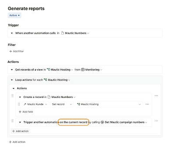Screen dimensions: 172x164
Task: Collapse the Loop actions block
Action: point(12,80)
